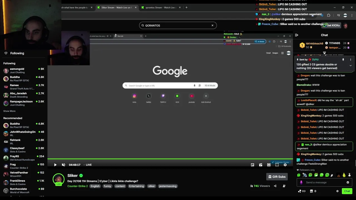356x200 pixels.
Task: Open the channel points infinity icon
Action: pos(301,191)
